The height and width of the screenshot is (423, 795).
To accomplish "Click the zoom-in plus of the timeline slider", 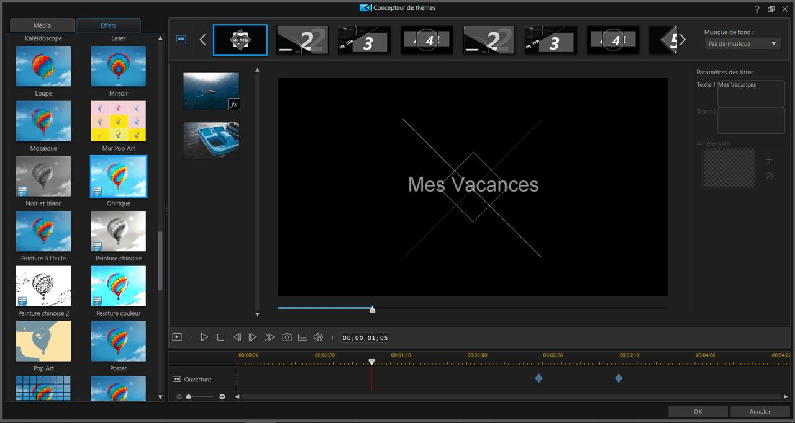I will [222, 396].
